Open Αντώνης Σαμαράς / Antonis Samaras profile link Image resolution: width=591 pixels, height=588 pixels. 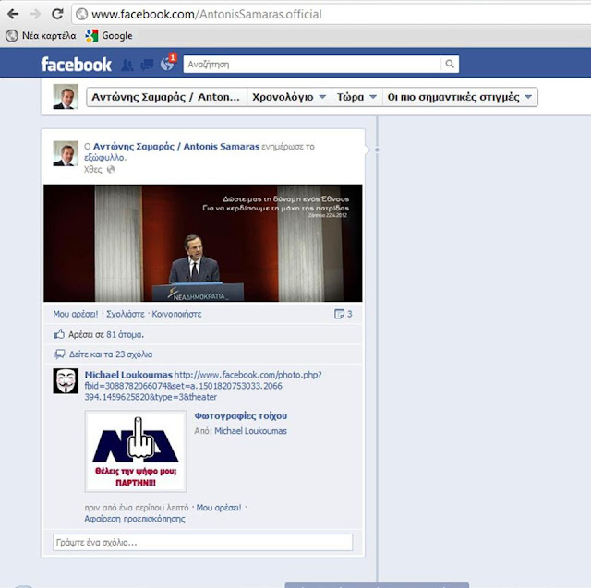(176, 146)
